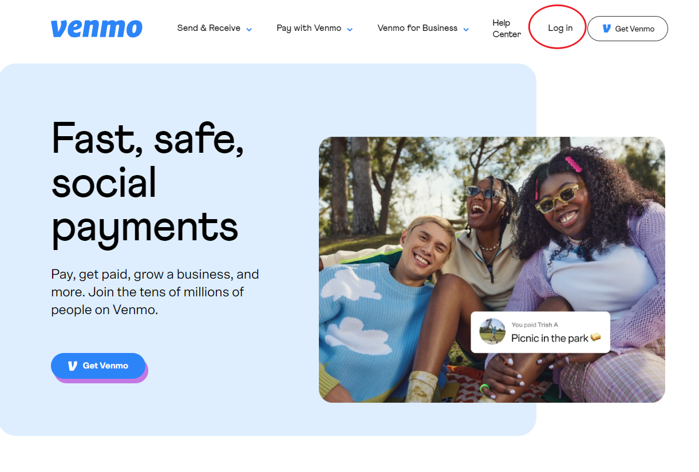Expand the chevron beside Venmo for Business
The height and width of the screenshot is (472, 699).
point(466,29)
